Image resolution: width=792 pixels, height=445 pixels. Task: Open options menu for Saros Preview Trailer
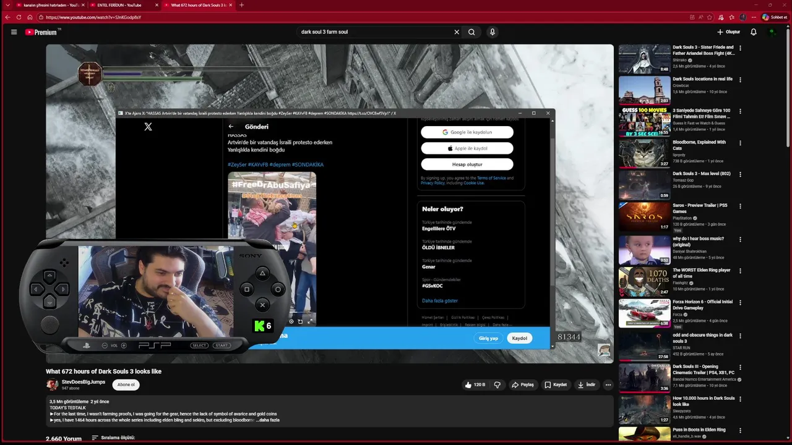740,206
